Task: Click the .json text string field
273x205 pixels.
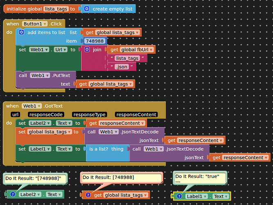Action: [x=122, y=67]
